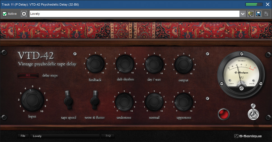Click the delay steps 003 display
This screenshot has height=142, width=272.
(28, 75)
